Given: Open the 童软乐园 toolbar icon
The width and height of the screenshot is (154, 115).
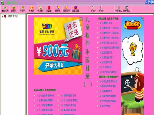Looking at the screenshot, I should click(5, 9).
